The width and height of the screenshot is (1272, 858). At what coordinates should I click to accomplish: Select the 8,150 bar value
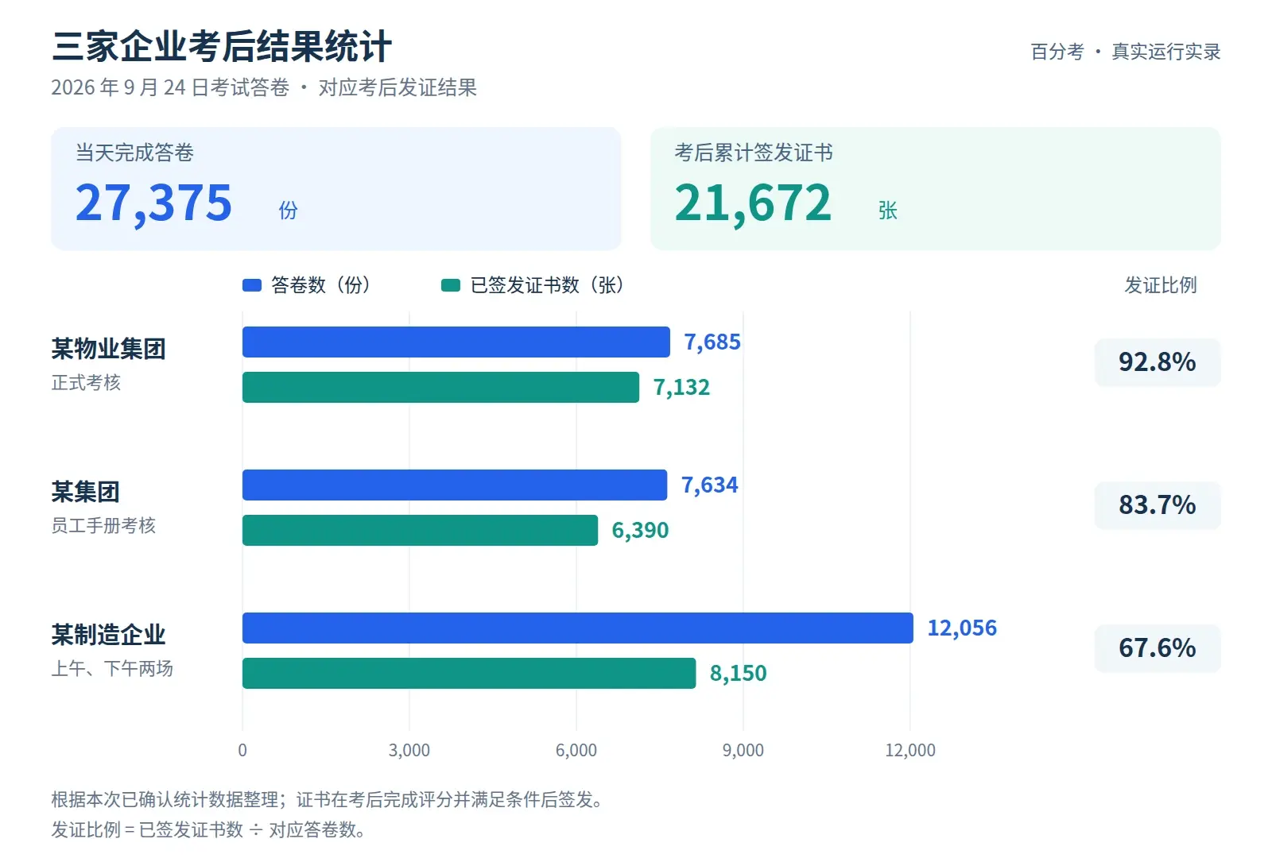(739, 674)
